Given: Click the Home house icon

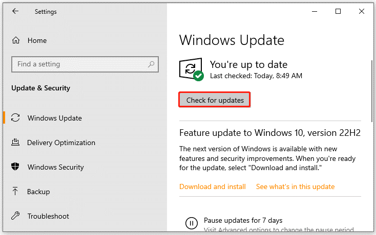Looking at the screenshot, I should click(x=16, y=40).
